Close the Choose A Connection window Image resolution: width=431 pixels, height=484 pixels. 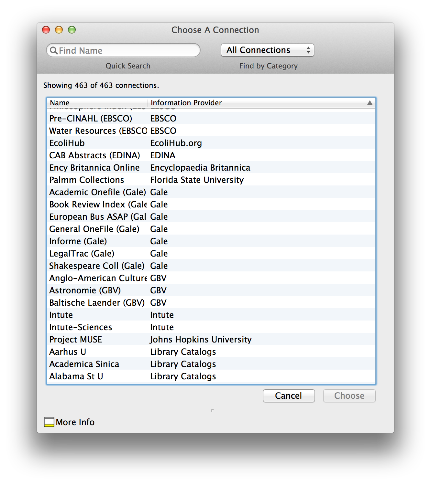pos(46,30)
